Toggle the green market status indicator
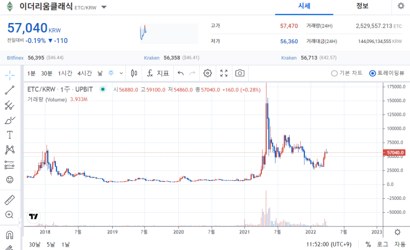410x250 pixels. 103,89
